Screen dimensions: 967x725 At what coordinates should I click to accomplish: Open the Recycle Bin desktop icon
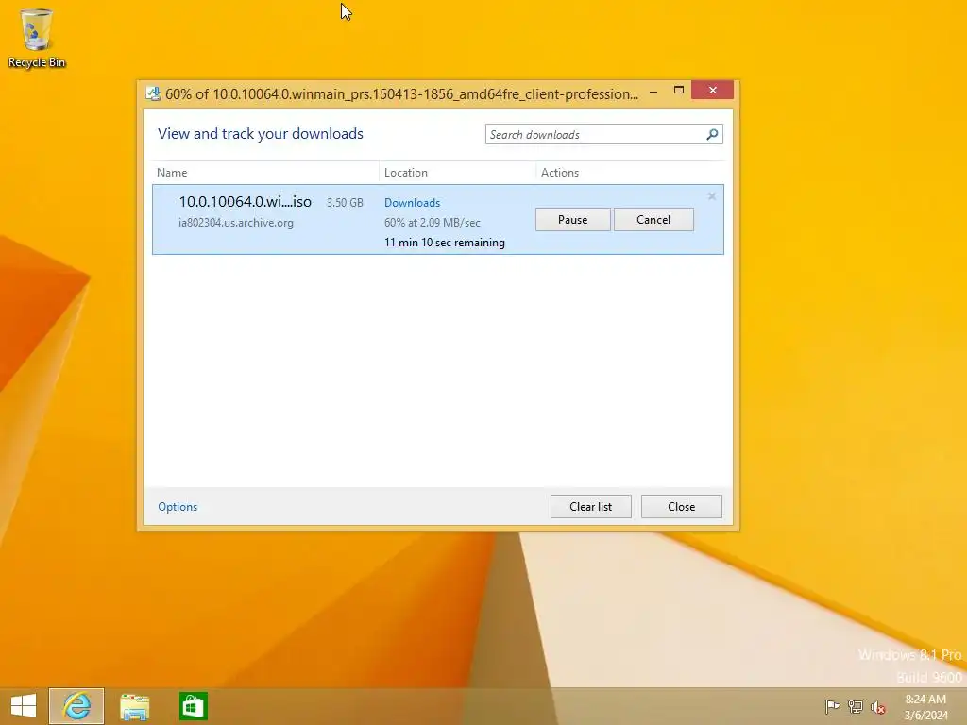pos(37,38)
